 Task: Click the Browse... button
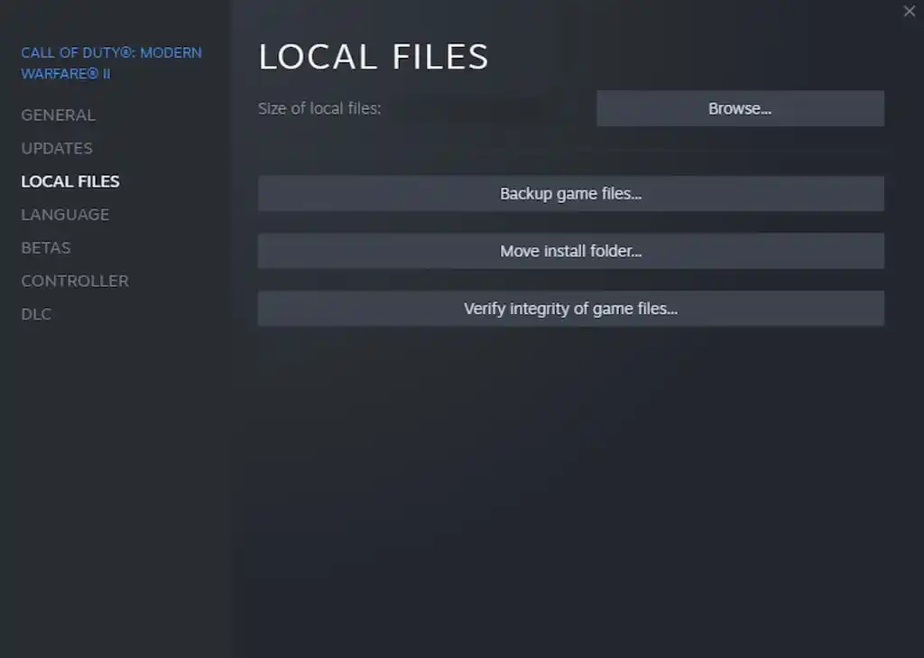click(x=740, y=108)
